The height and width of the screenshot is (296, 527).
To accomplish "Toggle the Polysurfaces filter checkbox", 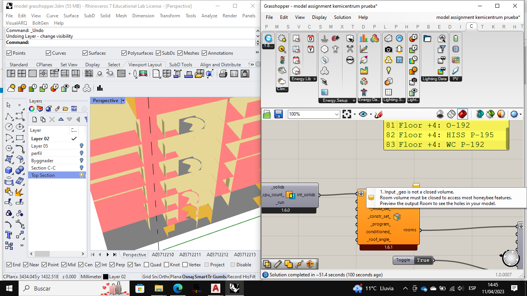I will 124,53.
